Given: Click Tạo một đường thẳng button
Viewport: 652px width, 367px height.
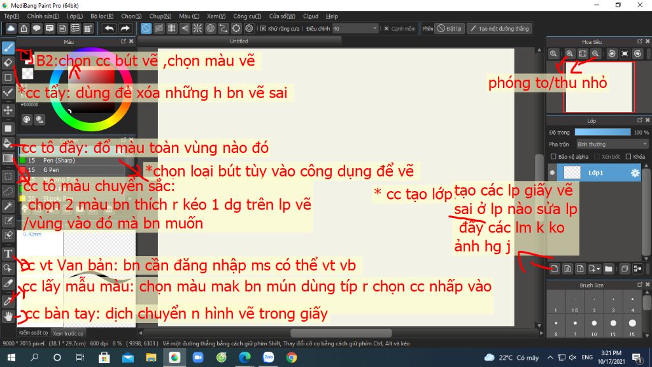Looking at the screenshot, I should point(500,29).
